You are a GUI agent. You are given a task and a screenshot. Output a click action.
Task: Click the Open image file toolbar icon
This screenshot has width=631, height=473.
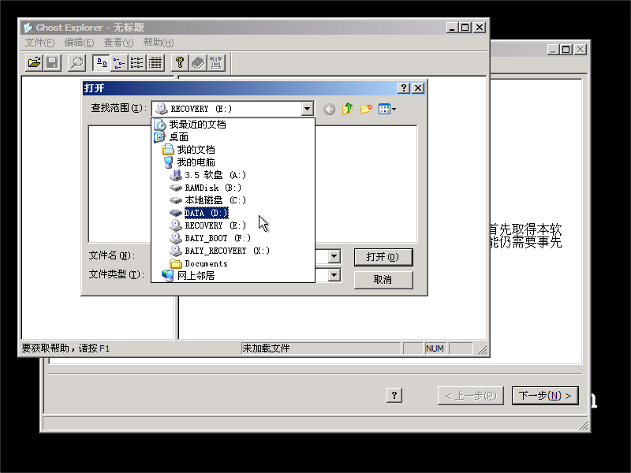point(34,63)
